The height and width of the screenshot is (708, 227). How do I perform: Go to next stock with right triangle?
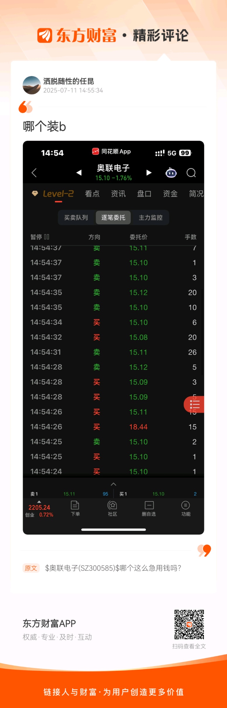coord(149,173)
